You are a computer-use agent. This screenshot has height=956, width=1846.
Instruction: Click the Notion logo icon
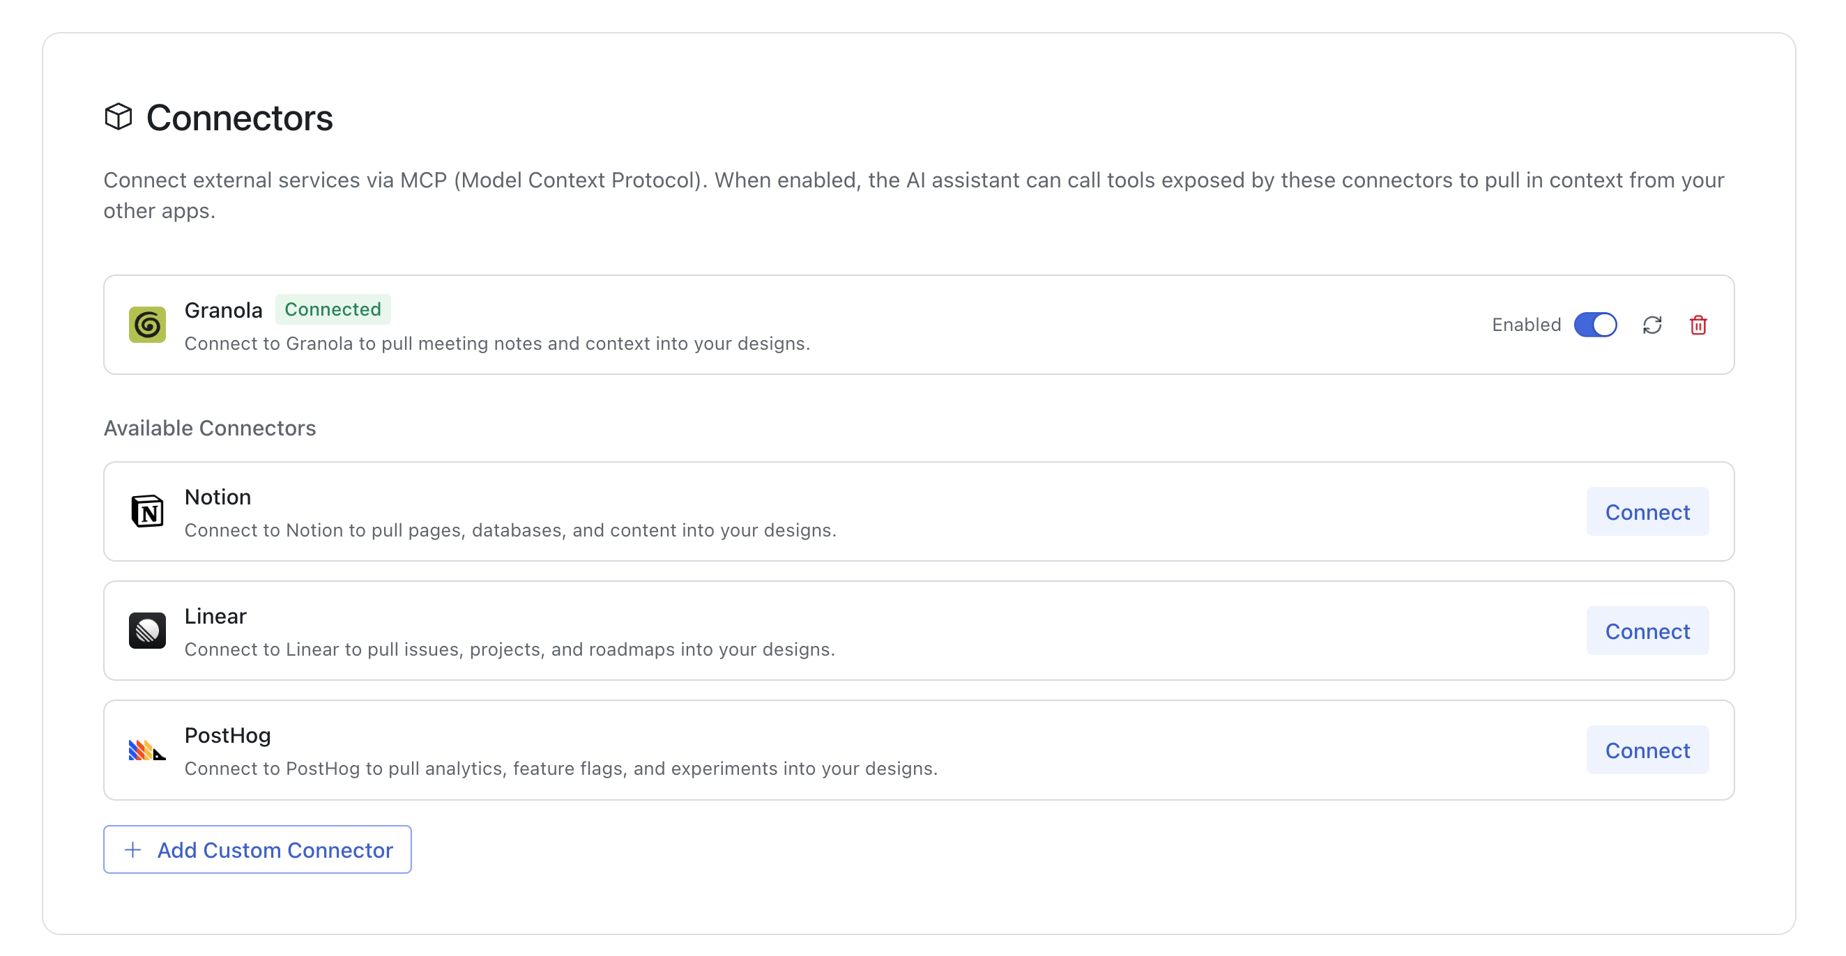click(147, 511)
